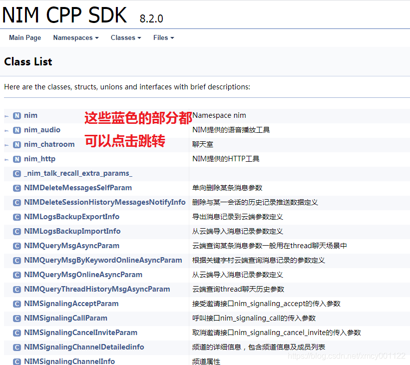
Task: Click the C icon beside NIMLogsBackupExportInfo
Action: click(17, 217)
